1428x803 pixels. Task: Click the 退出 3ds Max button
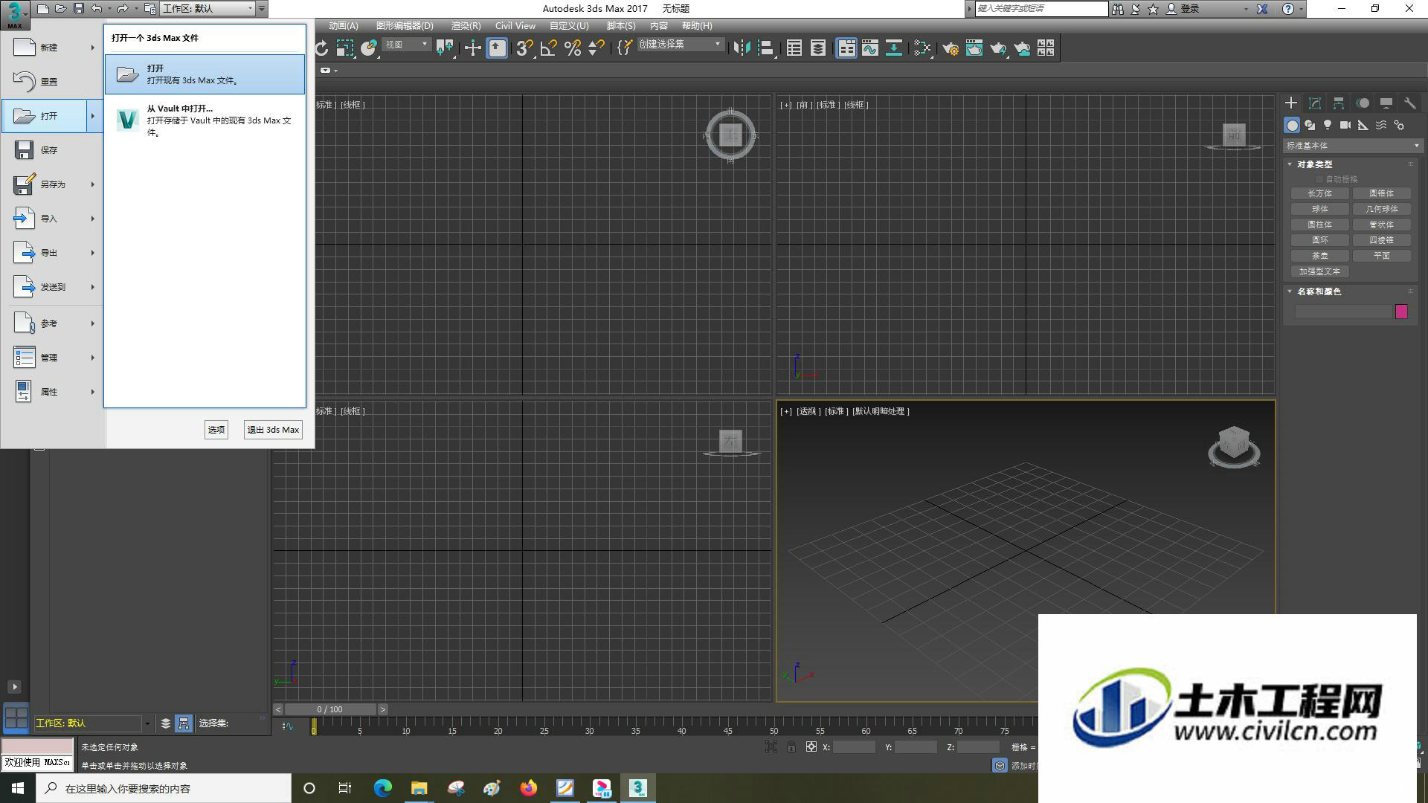(273, 430)
